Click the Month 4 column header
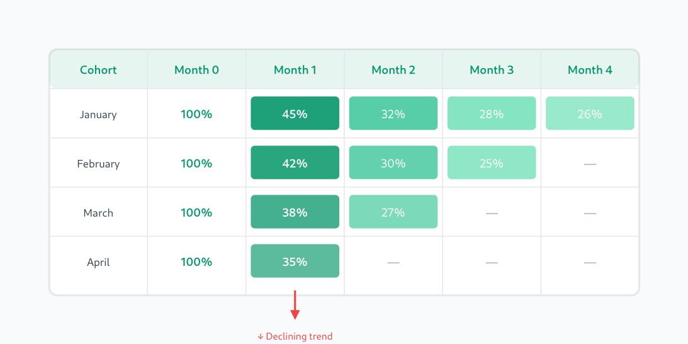688x344 pixels. pos(589,70)
